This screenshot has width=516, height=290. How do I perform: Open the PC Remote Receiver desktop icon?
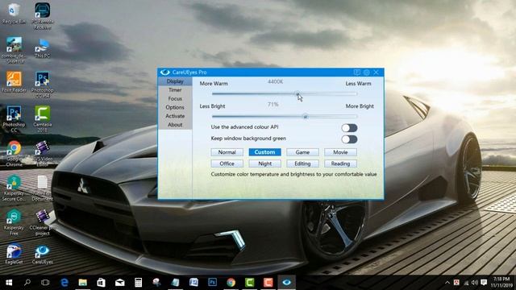[x=43, y=16]
